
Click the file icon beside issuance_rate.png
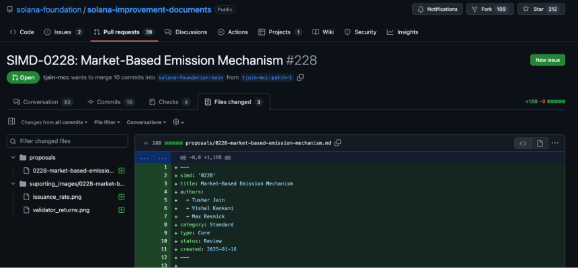[x=26, y=197]
